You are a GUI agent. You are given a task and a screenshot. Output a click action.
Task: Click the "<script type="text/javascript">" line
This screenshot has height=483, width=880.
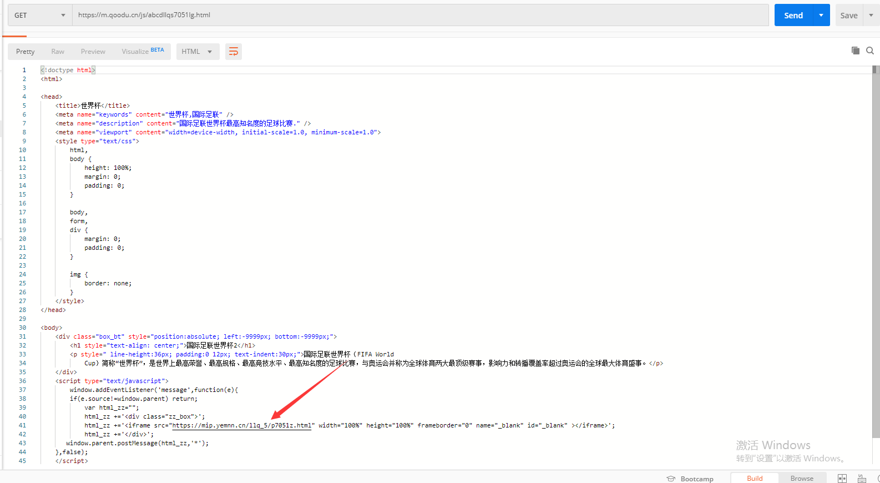(x=112, y=381)
